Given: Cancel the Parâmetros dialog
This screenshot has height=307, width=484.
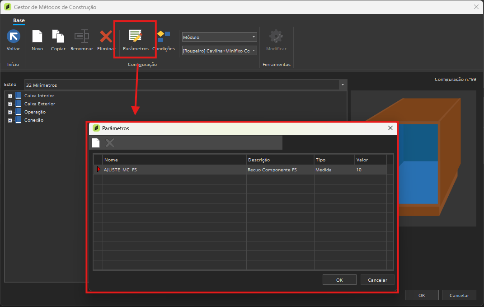Looking at the screenshot, I should coord(377,280).
